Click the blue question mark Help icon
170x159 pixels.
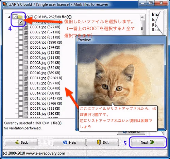pyautogui.click(x=65, y=142)
